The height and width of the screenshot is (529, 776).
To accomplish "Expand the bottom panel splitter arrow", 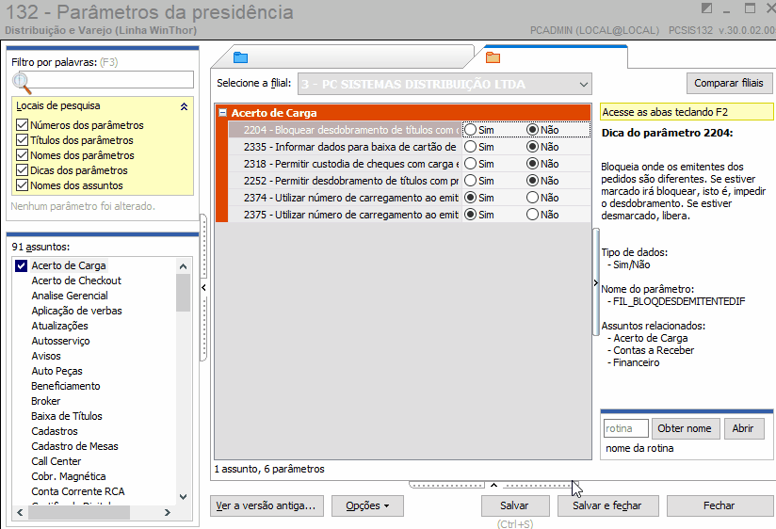I will (x=493, y=485).
